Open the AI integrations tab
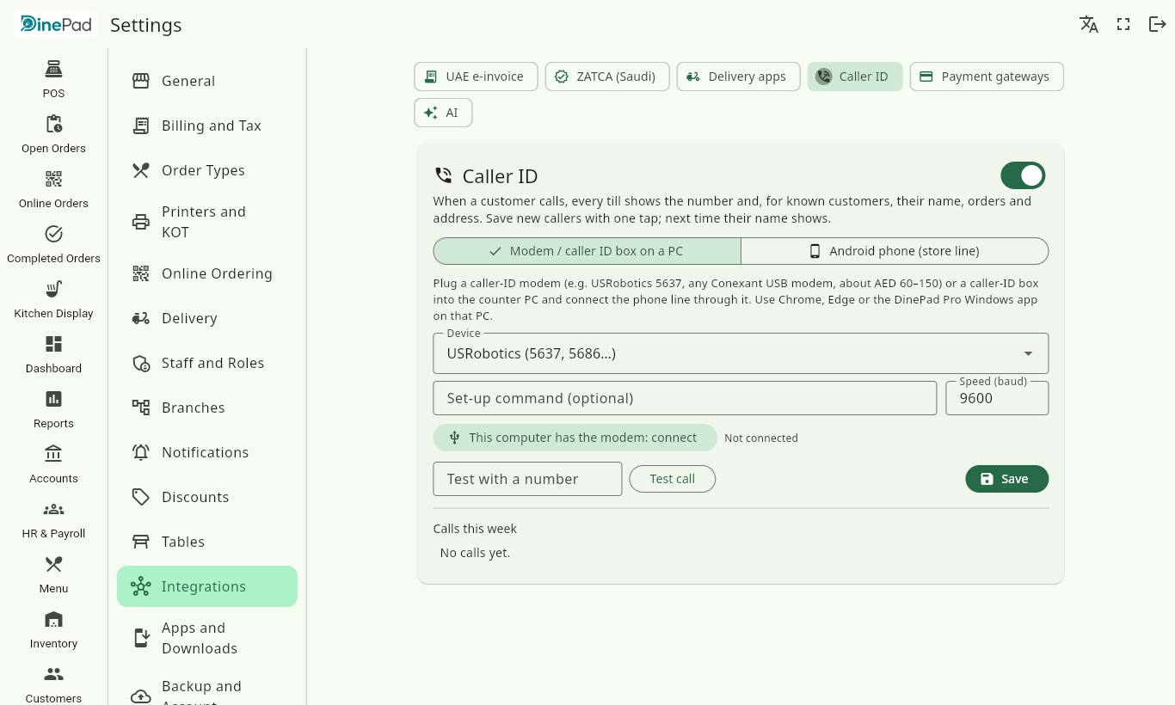1175x705 pixels. point(443,113)
